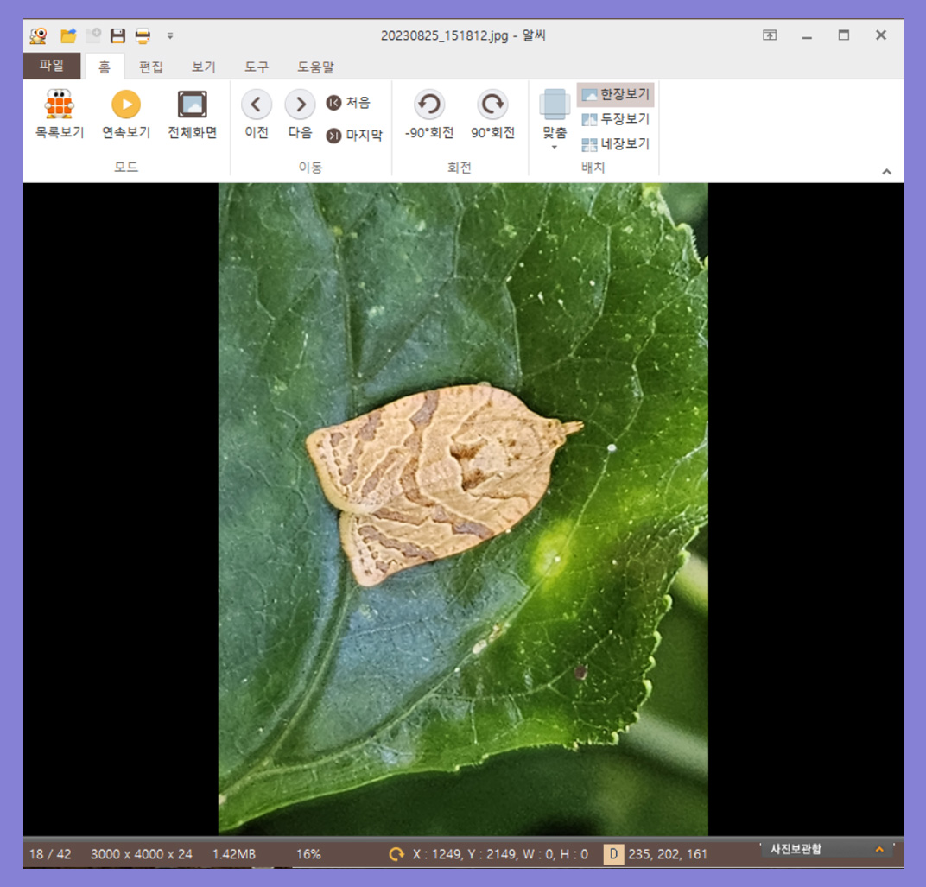Jump to first image using 처음 button
The width and height of the screenshot is (926, 887).
350,102
